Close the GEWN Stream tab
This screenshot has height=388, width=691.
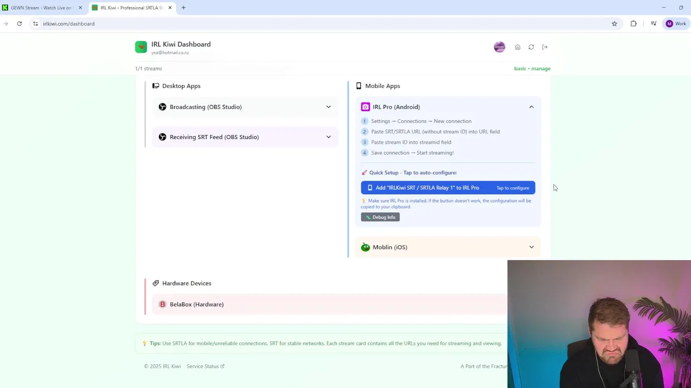click(x=80, y=8)
